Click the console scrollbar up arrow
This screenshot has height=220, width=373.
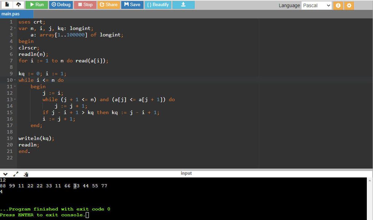(370, 180)
